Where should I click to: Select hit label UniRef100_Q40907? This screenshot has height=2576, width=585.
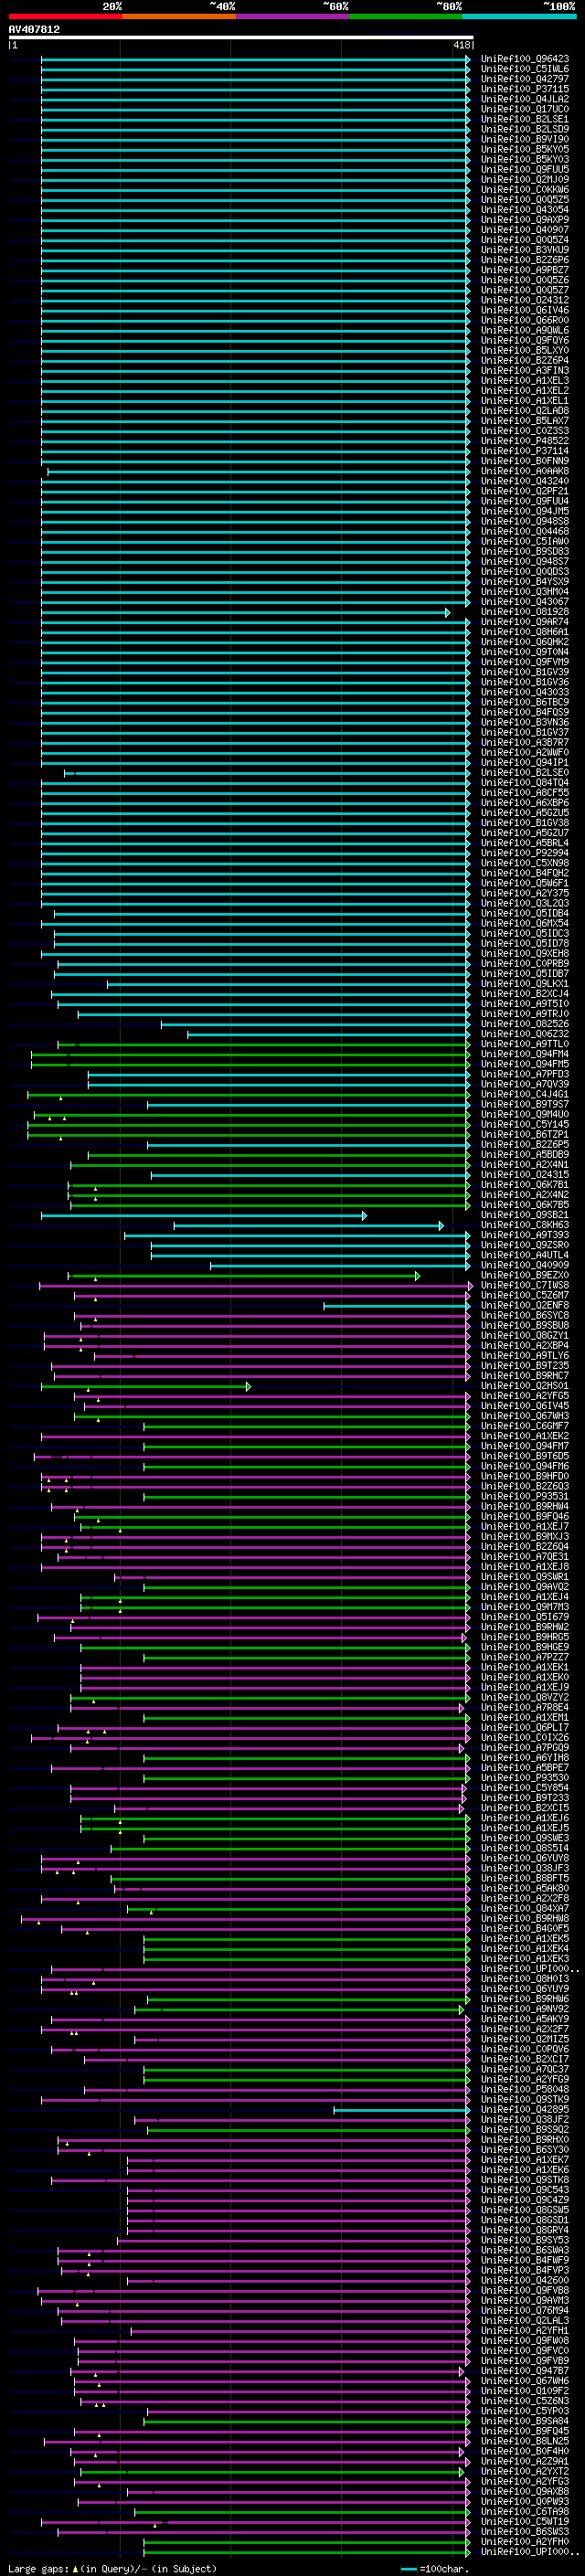(525, 230)
